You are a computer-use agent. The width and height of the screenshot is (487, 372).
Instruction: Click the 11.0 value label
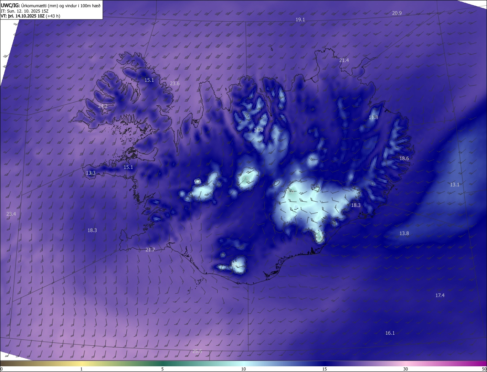coord(258,130)
